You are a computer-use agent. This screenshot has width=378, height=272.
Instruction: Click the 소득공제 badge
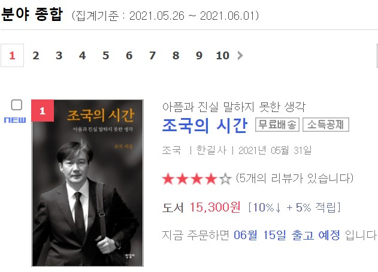[326, 125]
